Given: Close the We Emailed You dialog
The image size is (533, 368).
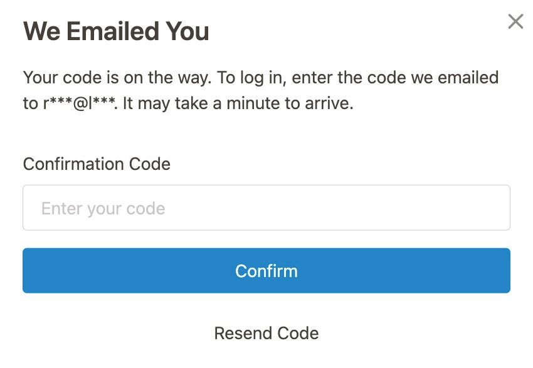Looking at the screenshot, I should (515, 22).
